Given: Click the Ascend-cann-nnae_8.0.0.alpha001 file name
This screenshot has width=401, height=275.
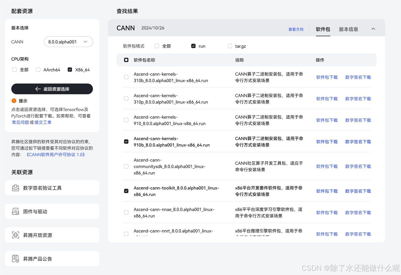Looking at the screenshot, I should [174, 212].
